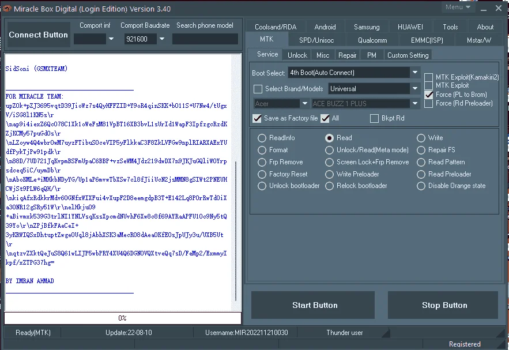Switch to the SPD/Unisoc tab
The width and height of the screenshot is (509, 350).
tap(316, 40)
